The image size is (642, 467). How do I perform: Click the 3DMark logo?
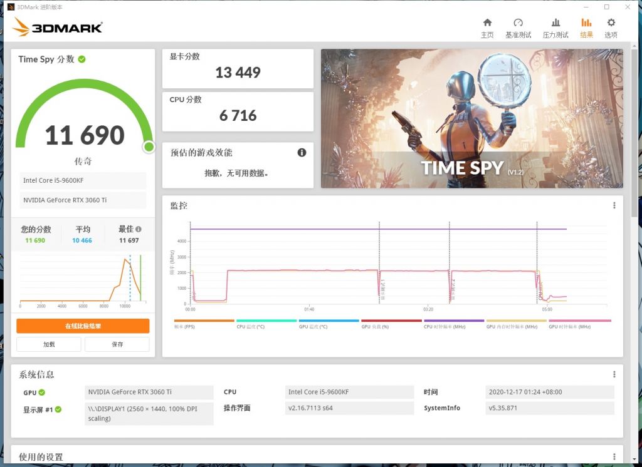tap(58, 28)
